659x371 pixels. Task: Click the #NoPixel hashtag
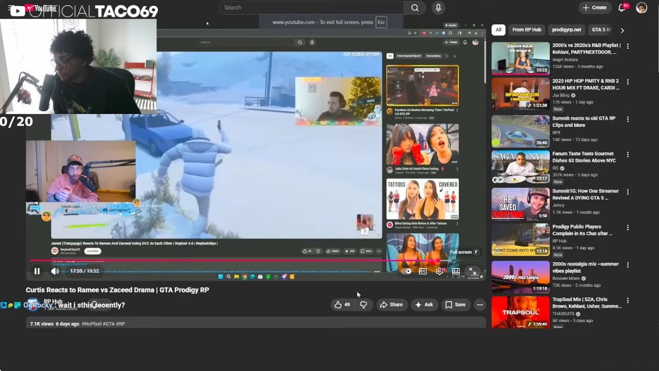92,324
